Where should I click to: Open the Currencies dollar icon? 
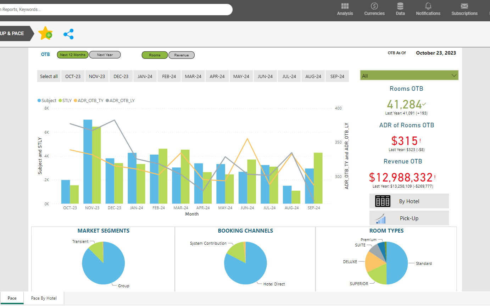click(374, 6)
